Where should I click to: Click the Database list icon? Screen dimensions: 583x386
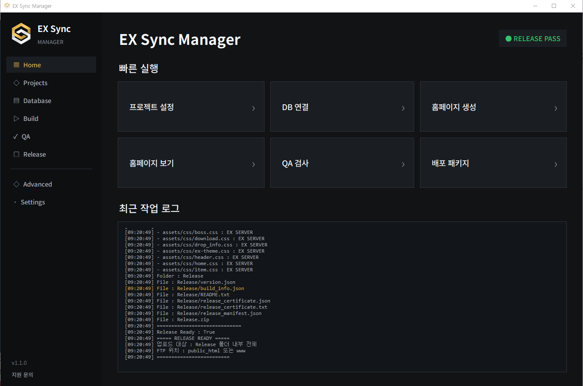[x=17, y=101]
